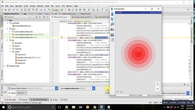Open the com.mapboundaryview process dropdown

(94, 88)
